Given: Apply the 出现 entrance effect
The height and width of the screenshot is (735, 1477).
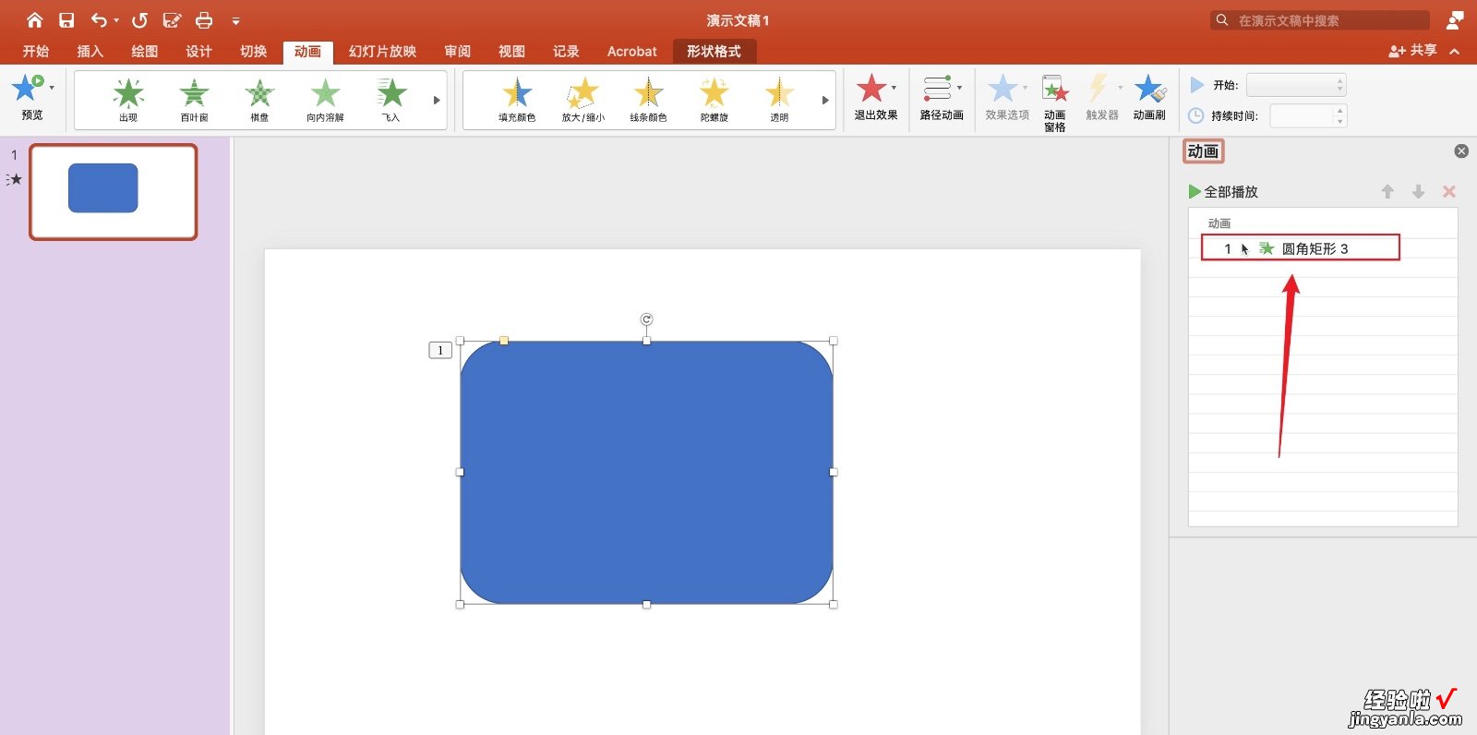Looking at the screenshot, I should pyautogui.click(x=128, y=99).
